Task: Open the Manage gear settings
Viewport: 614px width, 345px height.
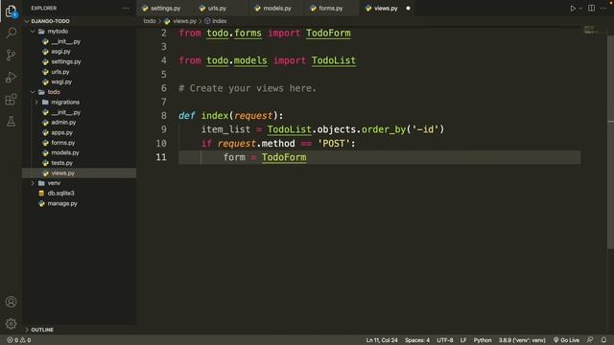Action: [11, 324]
